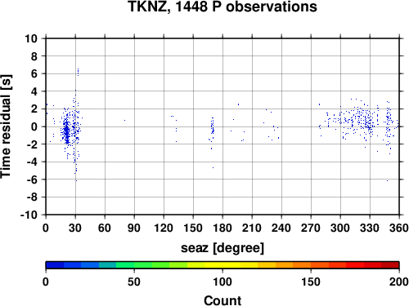
Task: Click x-axis tick label '240'
Action: coord(281,228)
